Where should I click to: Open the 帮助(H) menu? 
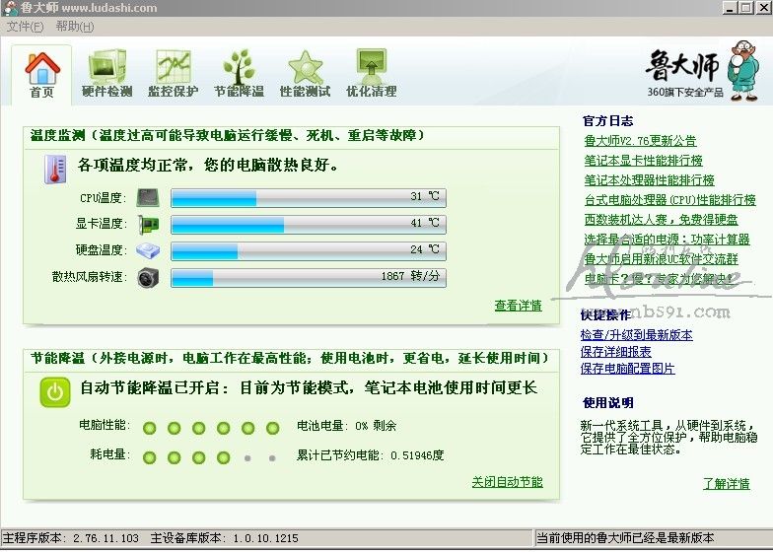click(x=75, y=27)
